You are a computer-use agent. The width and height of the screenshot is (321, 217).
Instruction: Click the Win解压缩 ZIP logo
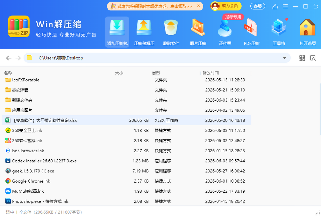(x=19, y=26)
